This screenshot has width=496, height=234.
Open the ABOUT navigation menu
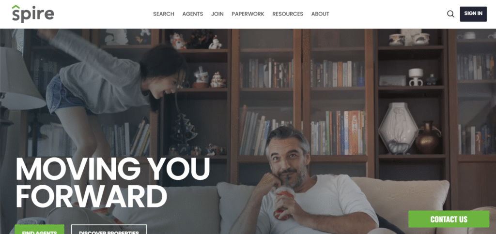(320, 14)
